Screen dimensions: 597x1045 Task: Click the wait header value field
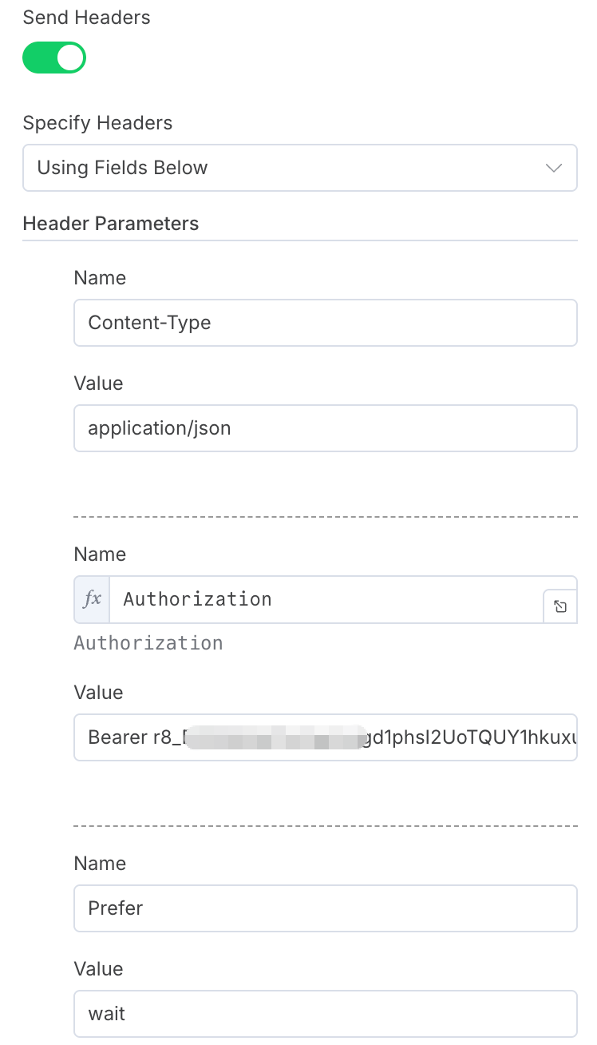tap(325, 1014)
